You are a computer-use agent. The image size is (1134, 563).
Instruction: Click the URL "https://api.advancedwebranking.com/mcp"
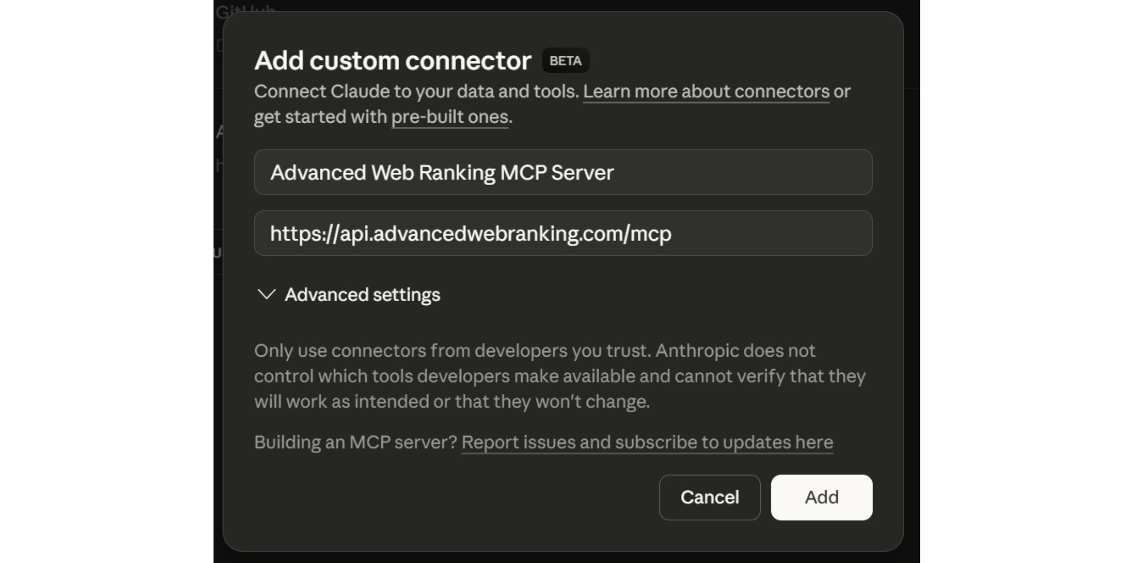pyautogui.click(x=471, y=233)
